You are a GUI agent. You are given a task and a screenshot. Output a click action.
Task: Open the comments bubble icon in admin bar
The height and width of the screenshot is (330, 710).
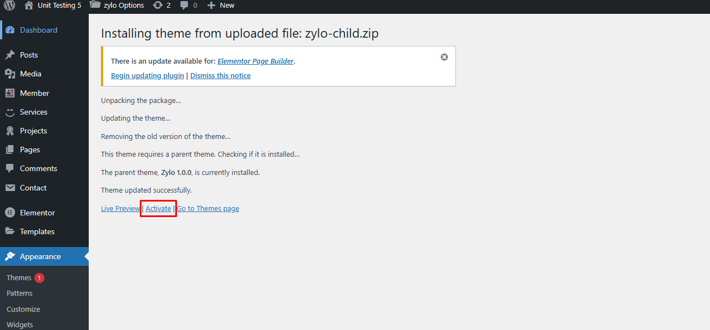coord(185,6)
